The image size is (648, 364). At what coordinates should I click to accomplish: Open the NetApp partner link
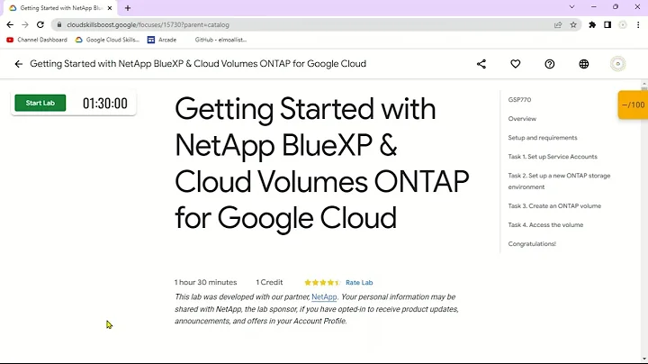click(x=324, y=297)
